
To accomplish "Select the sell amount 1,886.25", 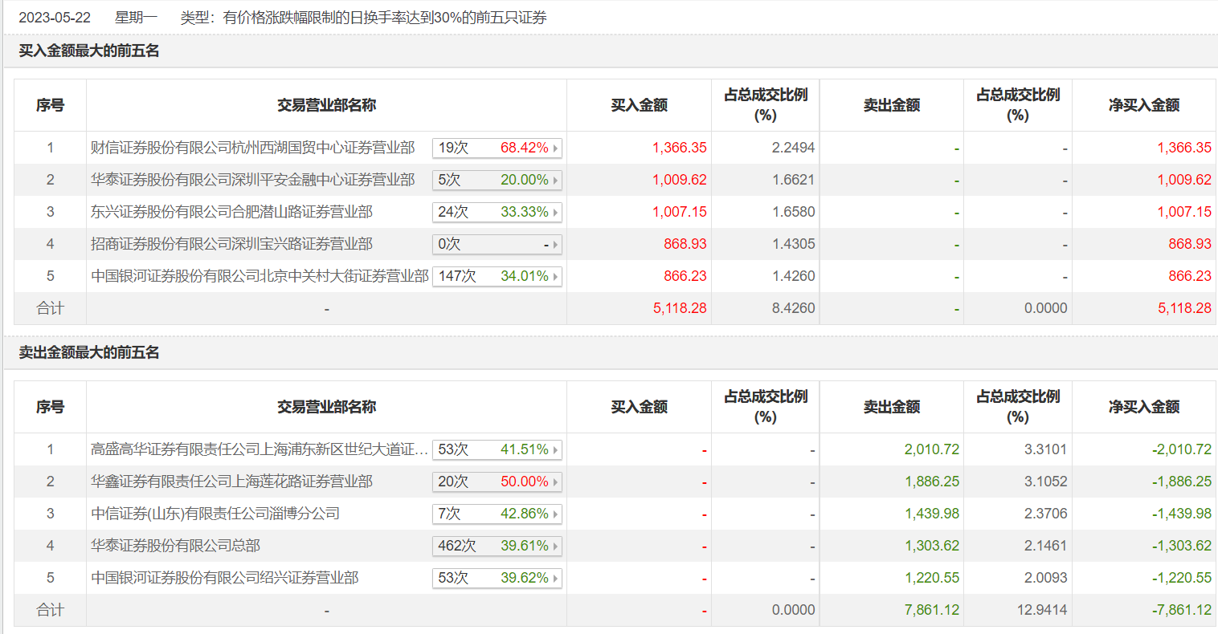I will (x=932, y=482).
